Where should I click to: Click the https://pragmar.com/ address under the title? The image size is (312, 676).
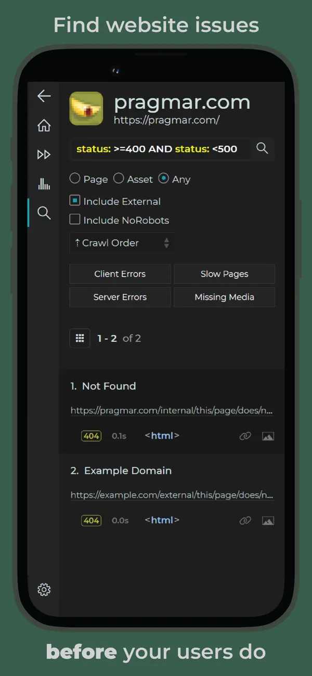167,120
